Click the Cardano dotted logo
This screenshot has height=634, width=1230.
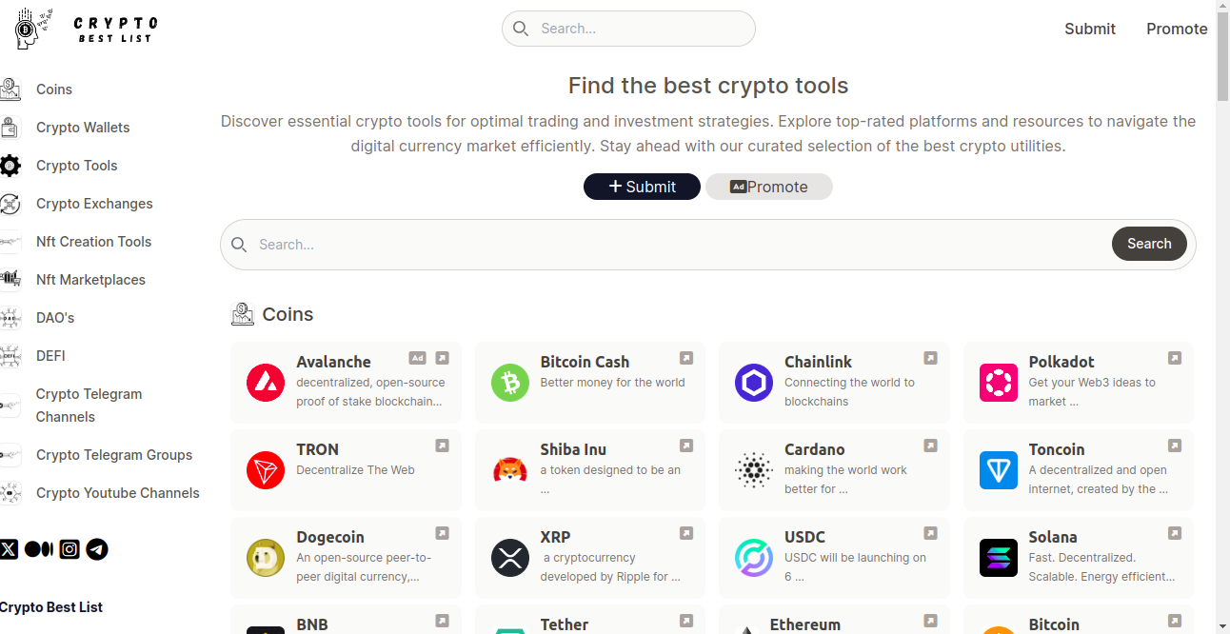(754, 470)
